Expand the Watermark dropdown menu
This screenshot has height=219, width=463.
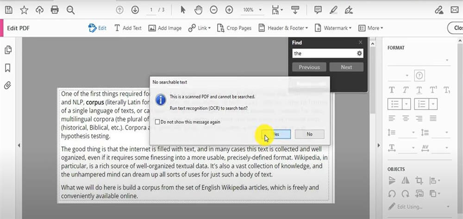333,28
